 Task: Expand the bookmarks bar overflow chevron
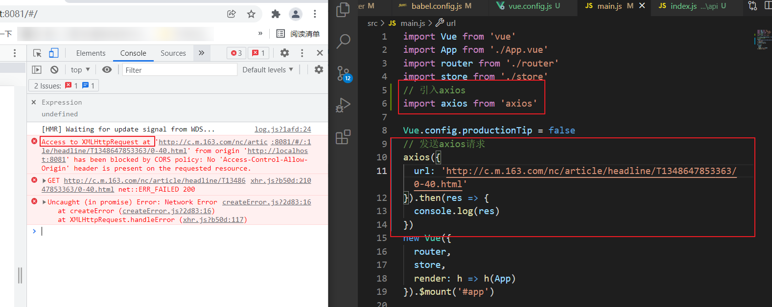coord(260,34)
